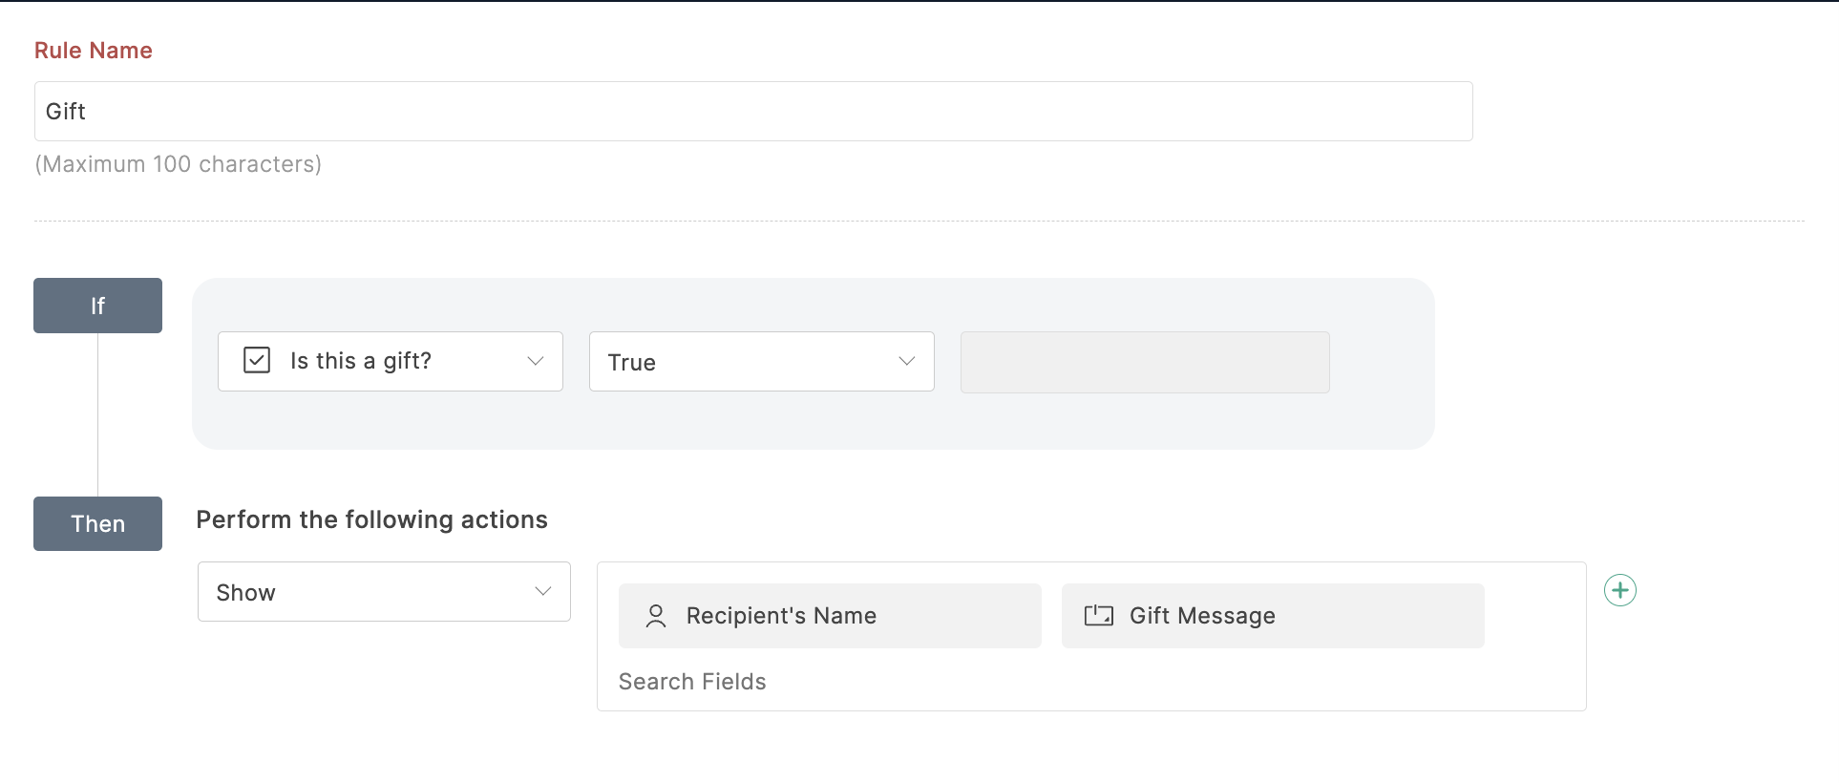Click the chevron arrow in the True dropdown

pos(906,361)
